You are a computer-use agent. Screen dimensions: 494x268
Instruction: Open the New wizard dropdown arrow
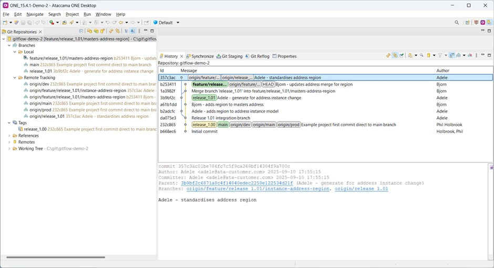tap(11, 23)
